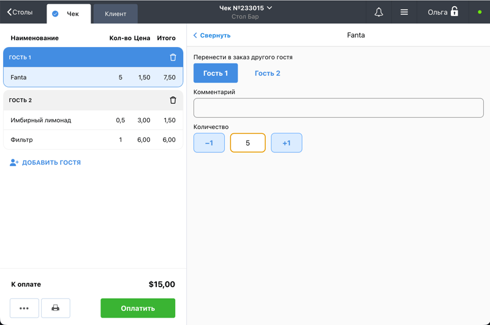Select the Гость 2 header row
Viewport: 490px width, 325px height.
pos(93,100)
